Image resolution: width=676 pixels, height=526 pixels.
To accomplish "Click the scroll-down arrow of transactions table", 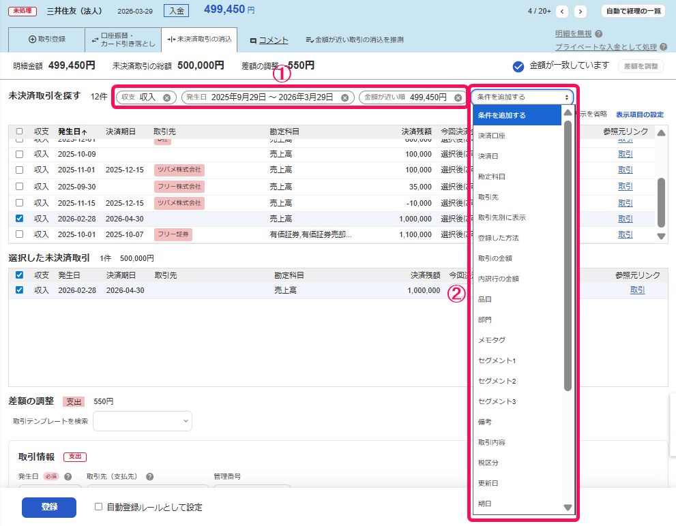I will (661, 236).
